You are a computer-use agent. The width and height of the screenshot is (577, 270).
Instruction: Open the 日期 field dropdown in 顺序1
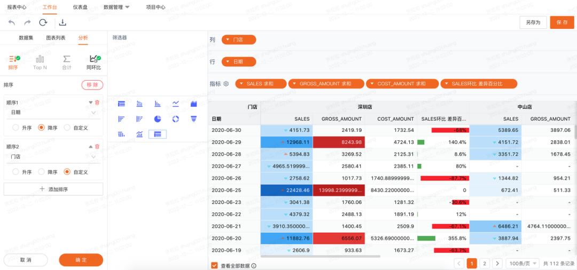point(53,113)
